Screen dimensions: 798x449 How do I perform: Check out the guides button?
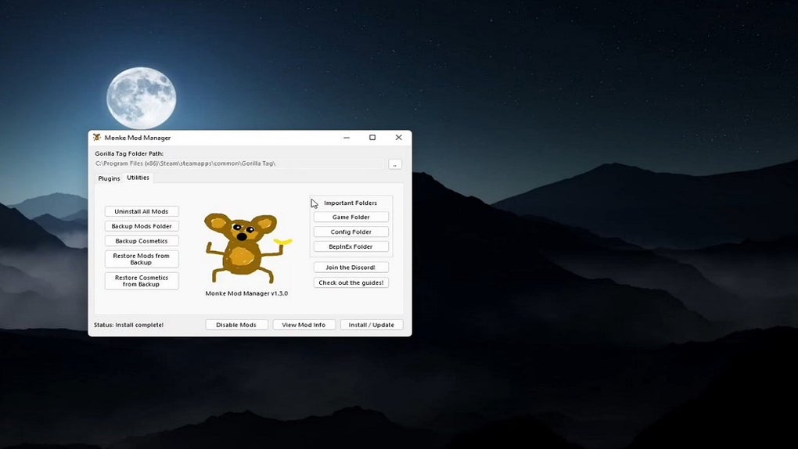351,282
